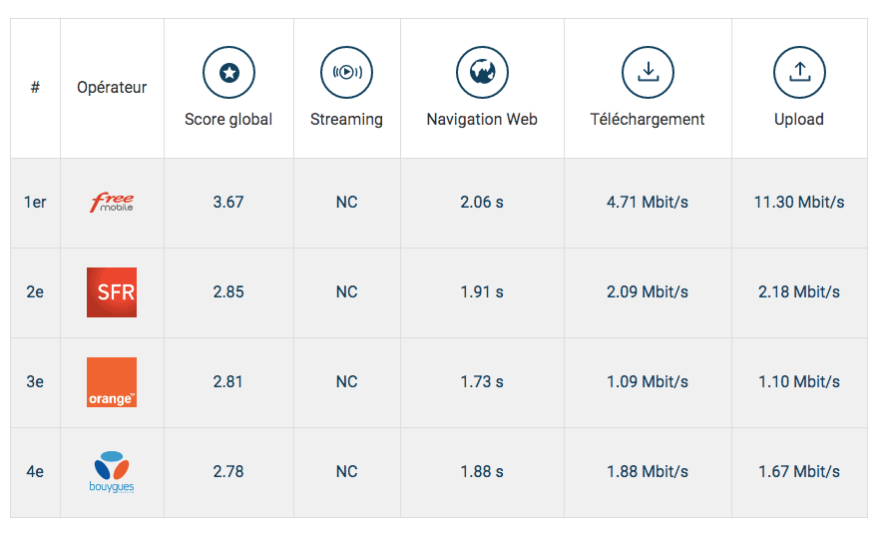Click the Téléchargement header label
The height and width of the screenshot is (536, 882).
tap(648, 120)
